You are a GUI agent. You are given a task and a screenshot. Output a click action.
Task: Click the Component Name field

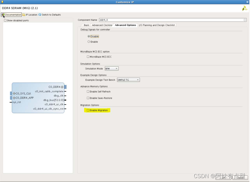click(173, 20)
